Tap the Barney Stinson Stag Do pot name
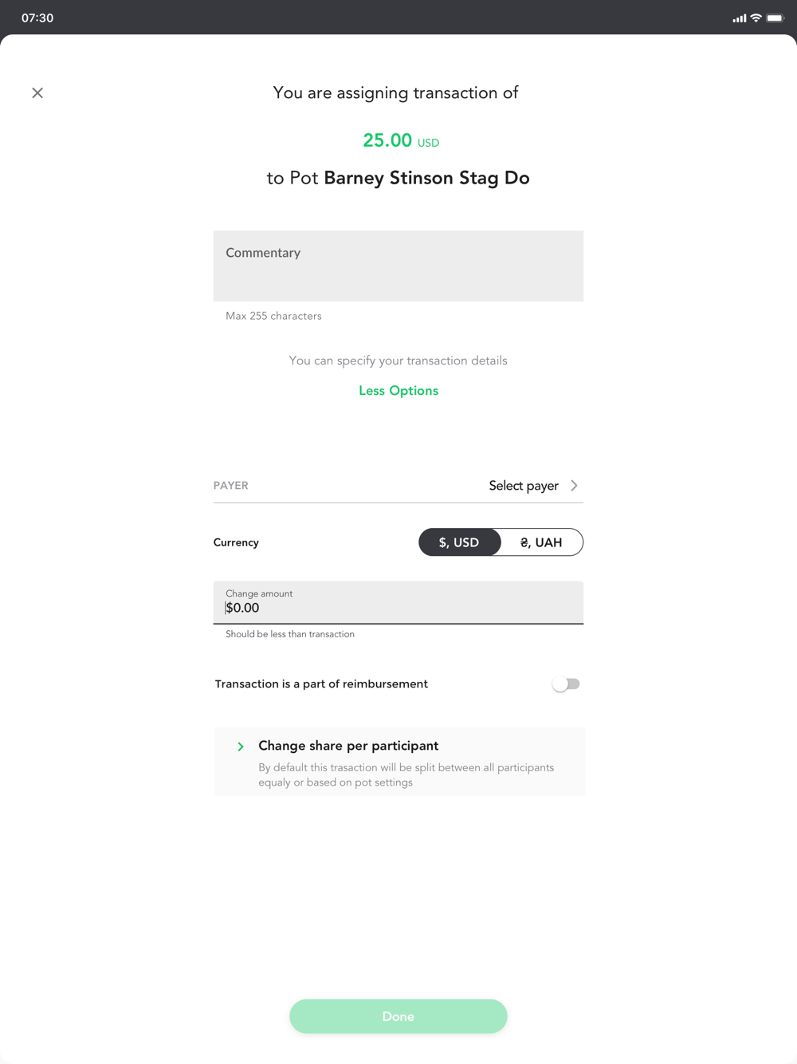 426,178
